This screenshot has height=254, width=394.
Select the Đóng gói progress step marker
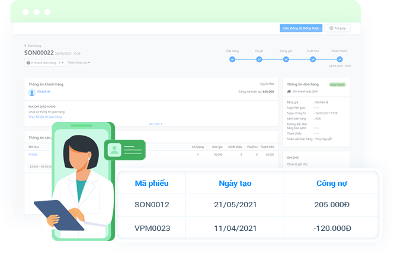286,59
